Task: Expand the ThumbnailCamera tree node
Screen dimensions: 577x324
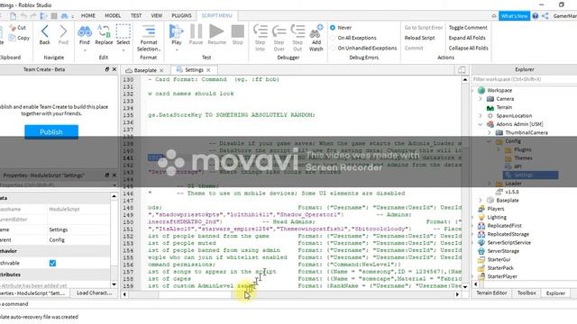Action: 489,132
